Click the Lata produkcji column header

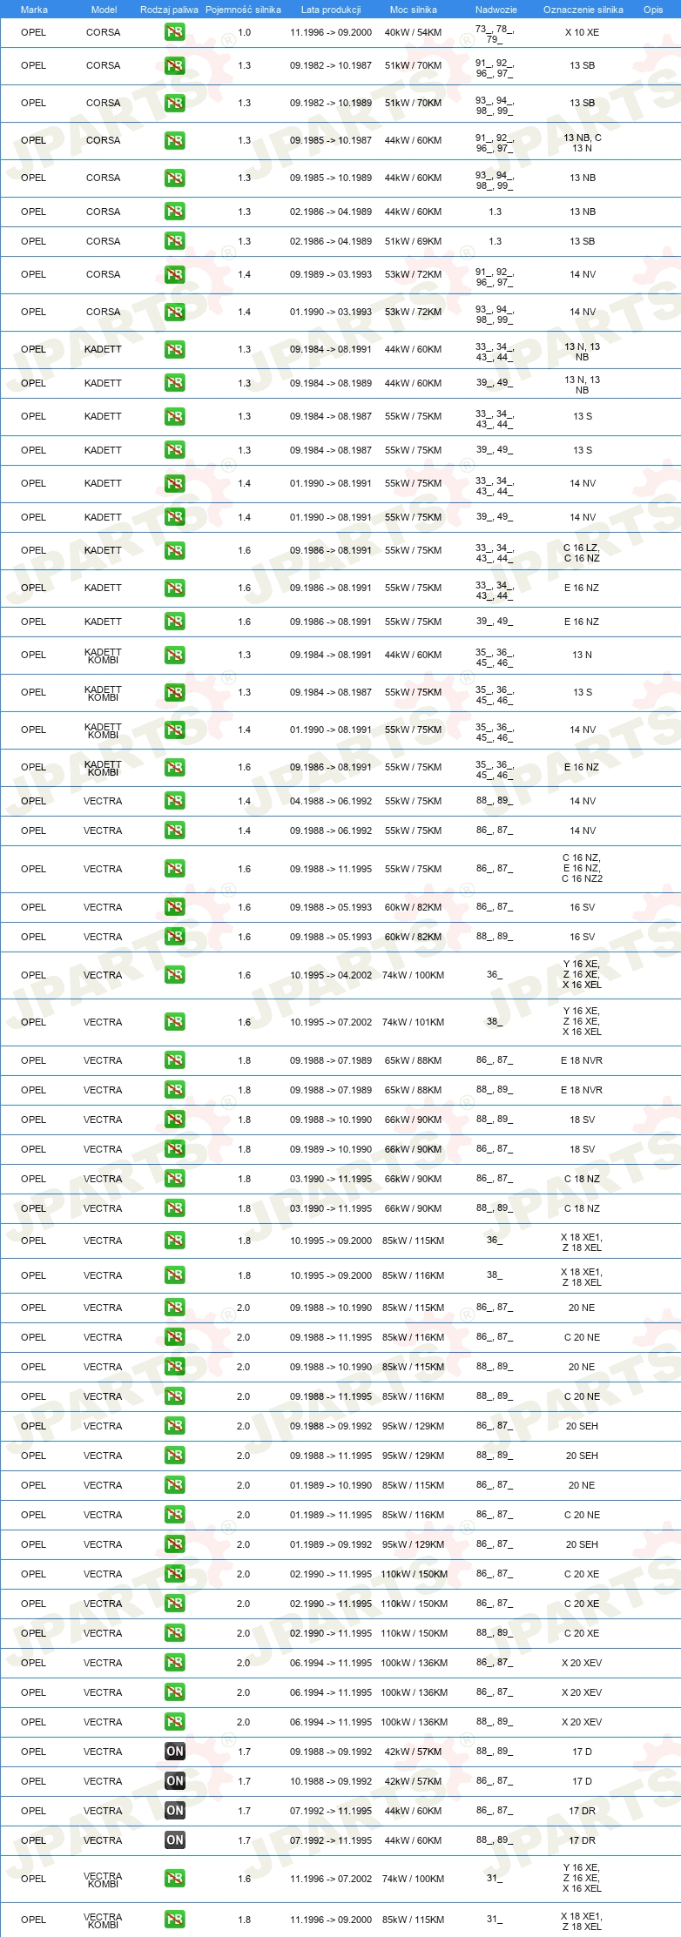point(331,10)
